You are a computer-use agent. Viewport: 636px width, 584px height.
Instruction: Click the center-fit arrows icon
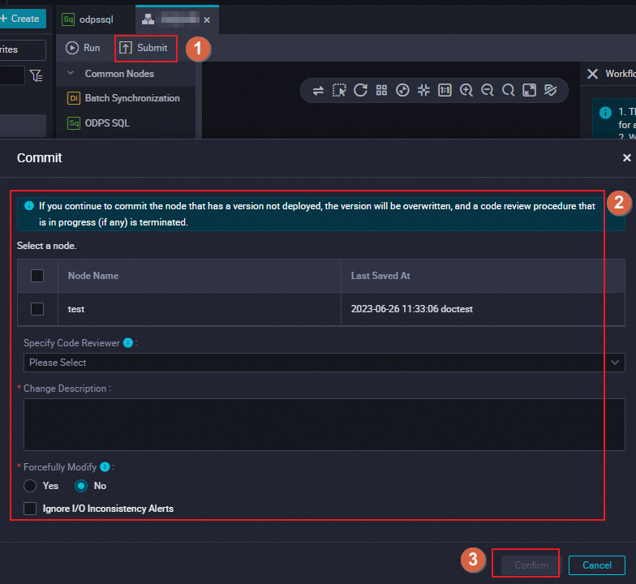[423, 90]
